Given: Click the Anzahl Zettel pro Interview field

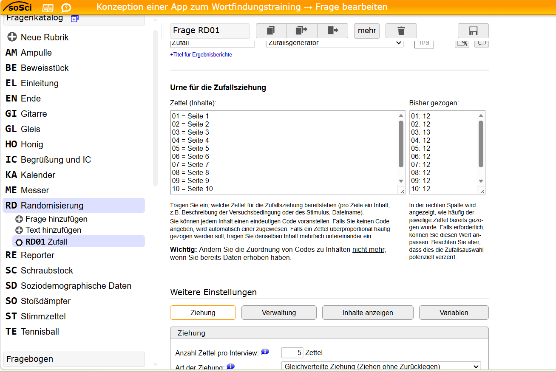Looking at the screenshot, I should click(292, 352).
